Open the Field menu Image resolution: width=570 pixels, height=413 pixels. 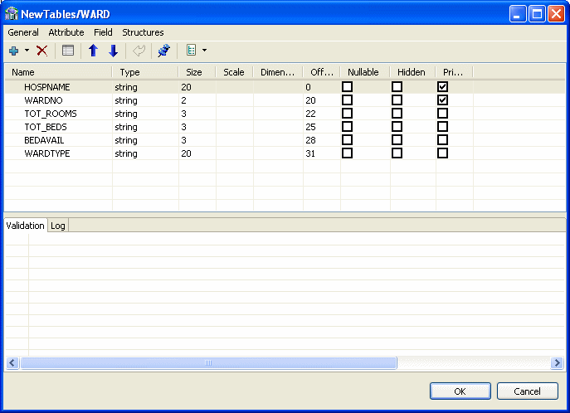103,32
